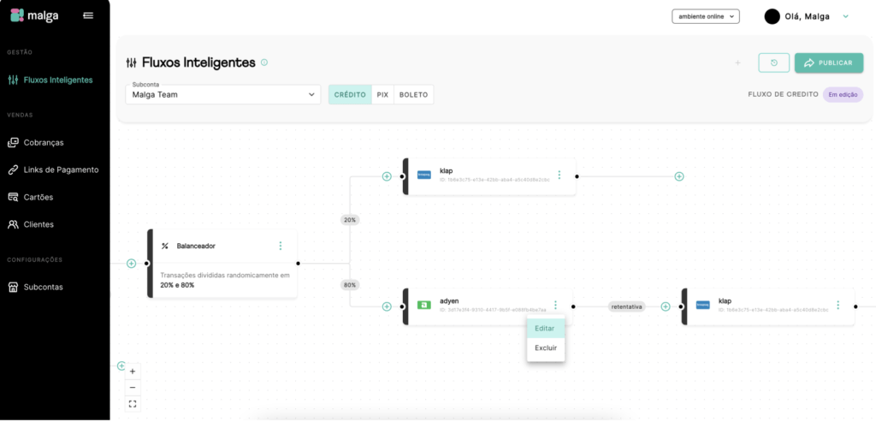Viewport: 876px width, 428px height.
Task: Expand the Olá, Malga user menu
Action: (845, 16)
